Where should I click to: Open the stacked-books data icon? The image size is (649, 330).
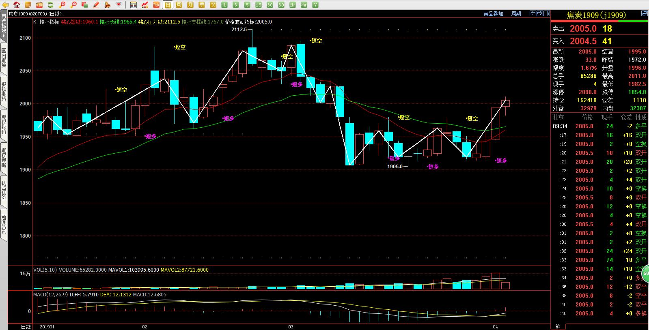tap(28, 5)
